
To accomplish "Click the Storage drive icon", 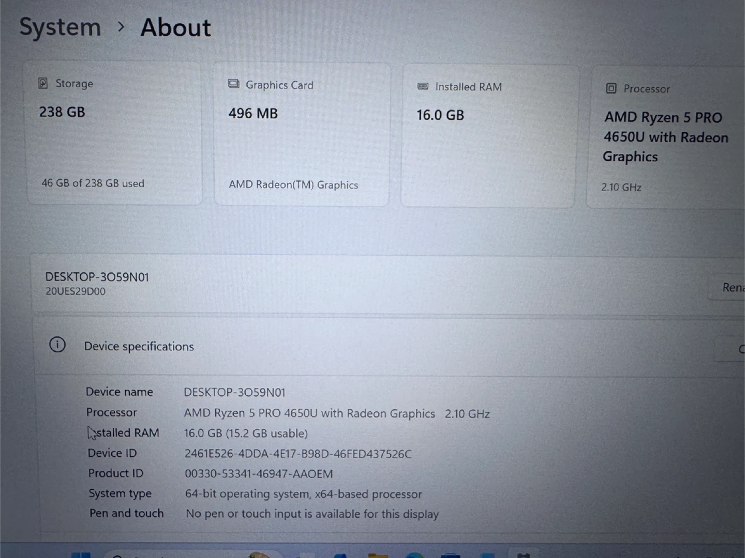I will click(43, 83).
